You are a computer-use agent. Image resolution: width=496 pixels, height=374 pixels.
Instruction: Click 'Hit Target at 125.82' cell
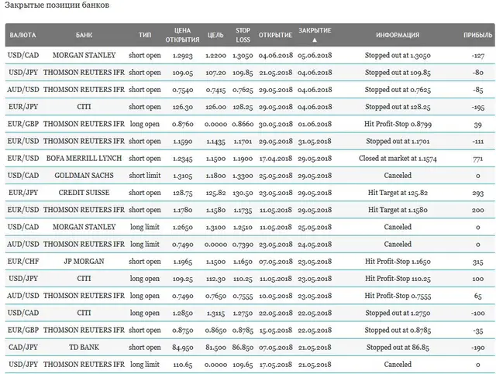pos(398,193)
